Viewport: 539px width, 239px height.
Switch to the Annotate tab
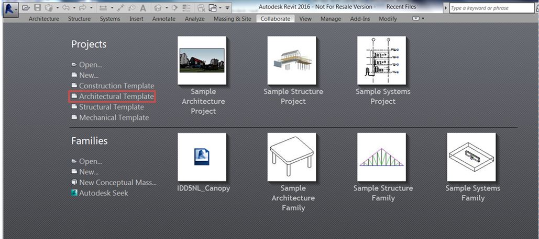[163, 19]
